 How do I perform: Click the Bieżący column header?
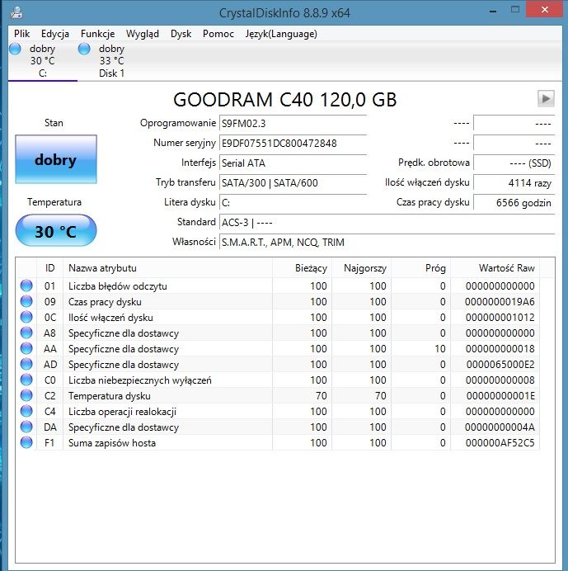(x=302, y=268)
